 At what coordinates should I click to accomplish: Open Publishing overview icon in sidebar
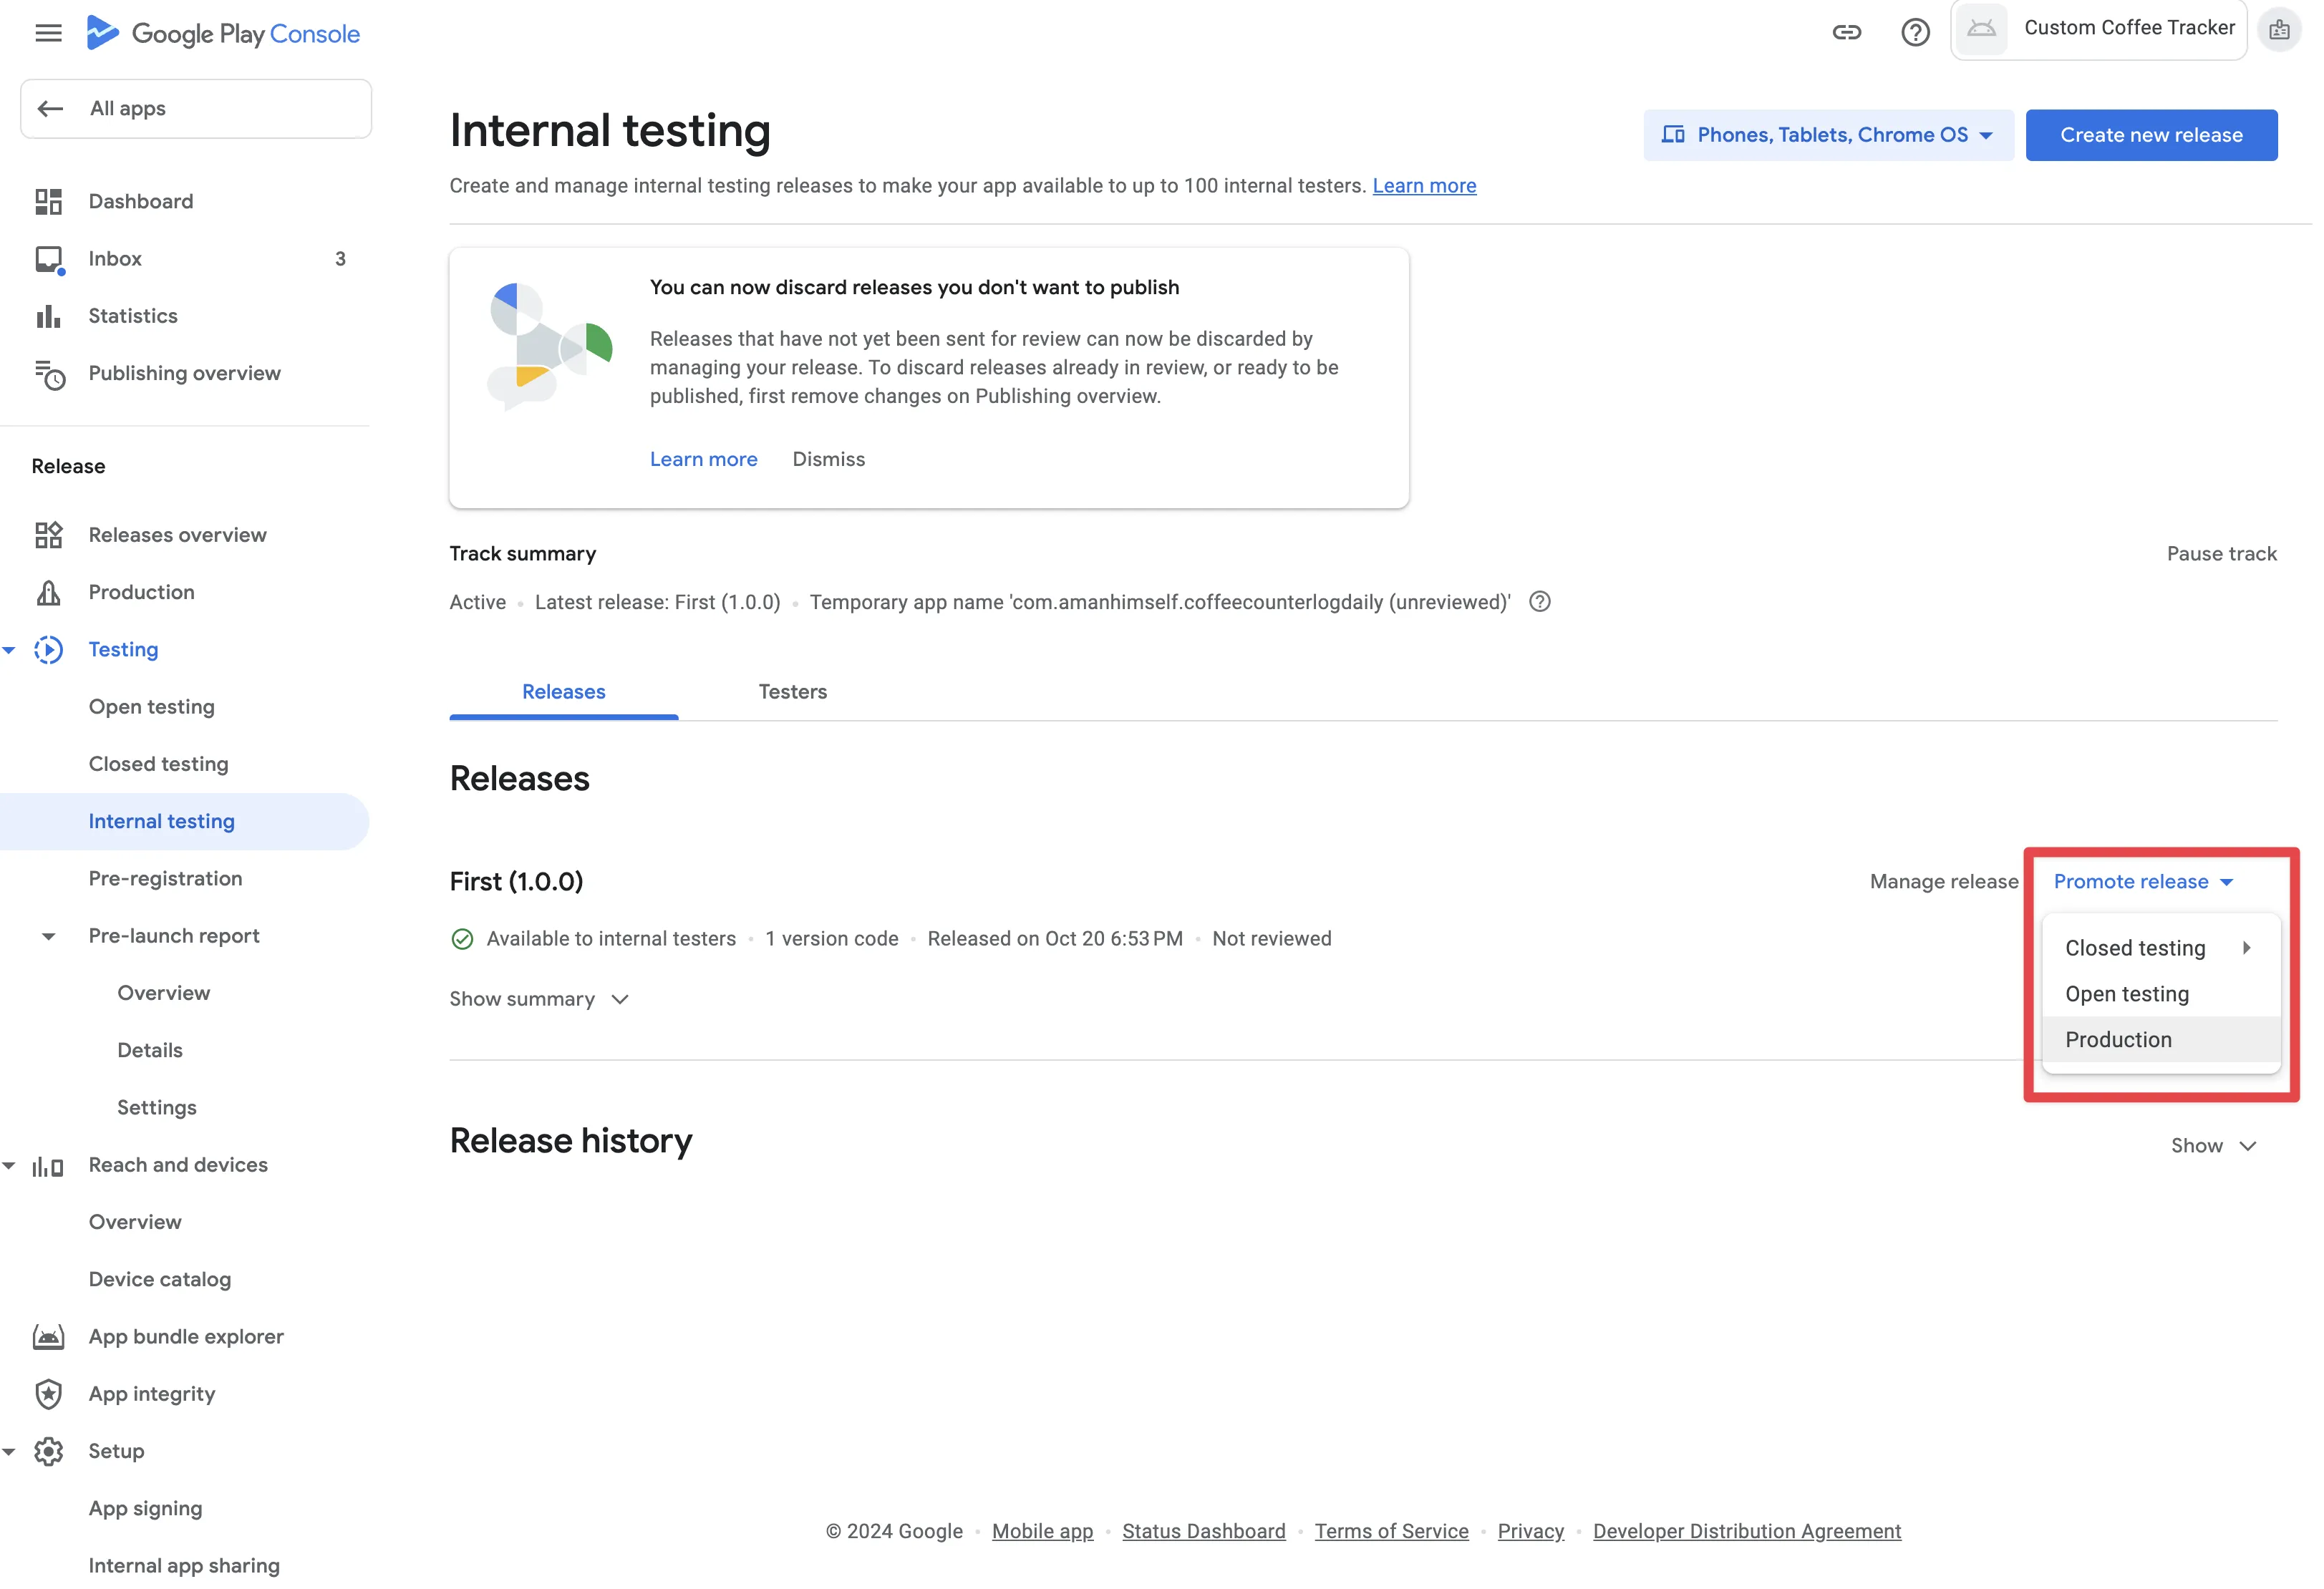49,374
